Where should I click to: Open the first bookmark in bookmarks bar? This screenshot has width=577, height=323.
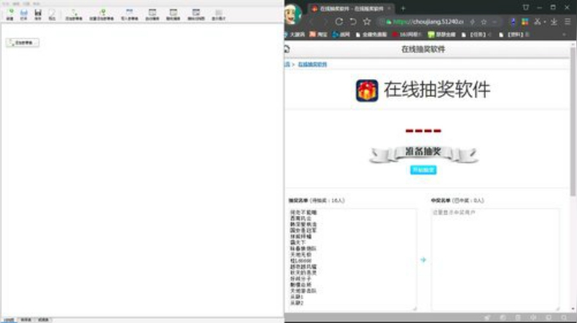(x=295, y=34)
